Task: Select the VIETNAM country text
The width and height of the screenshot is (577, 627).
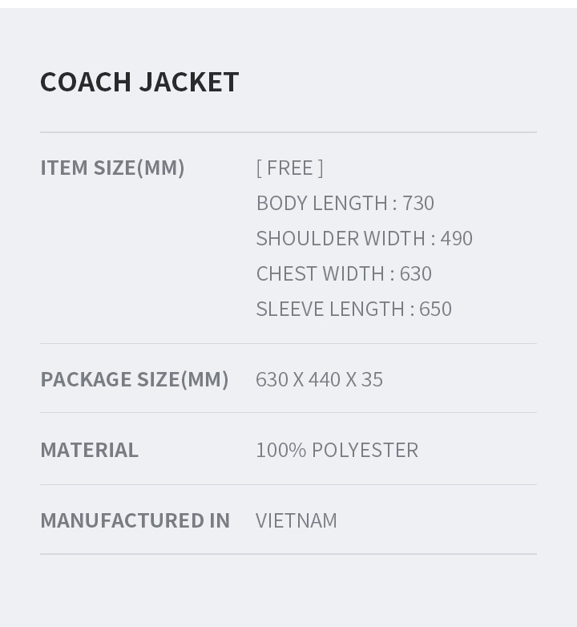Action: pos(297,520)
